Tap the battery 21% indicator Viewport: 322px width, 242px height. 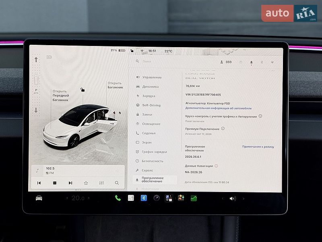click(x=118, y=50)
